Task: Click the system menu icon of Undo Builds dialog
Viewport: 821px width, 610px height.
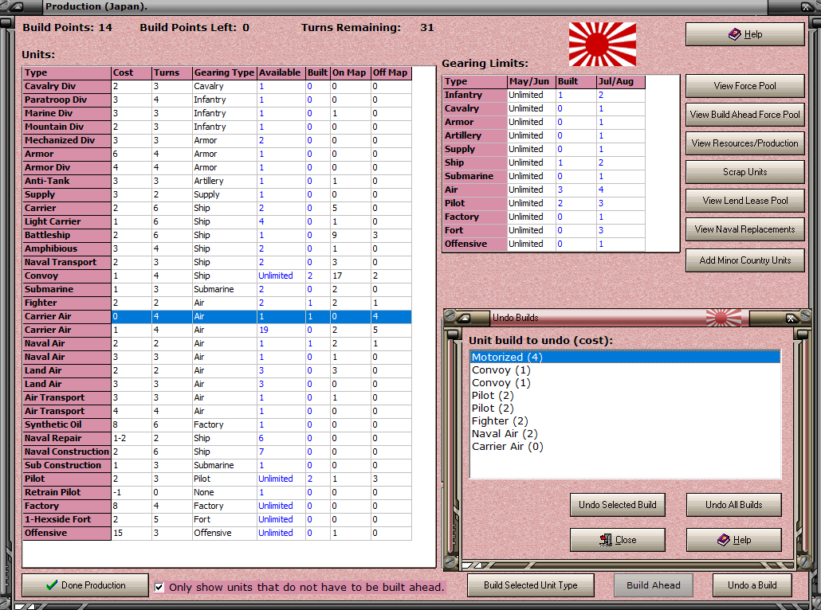Action: pos(464,318)
